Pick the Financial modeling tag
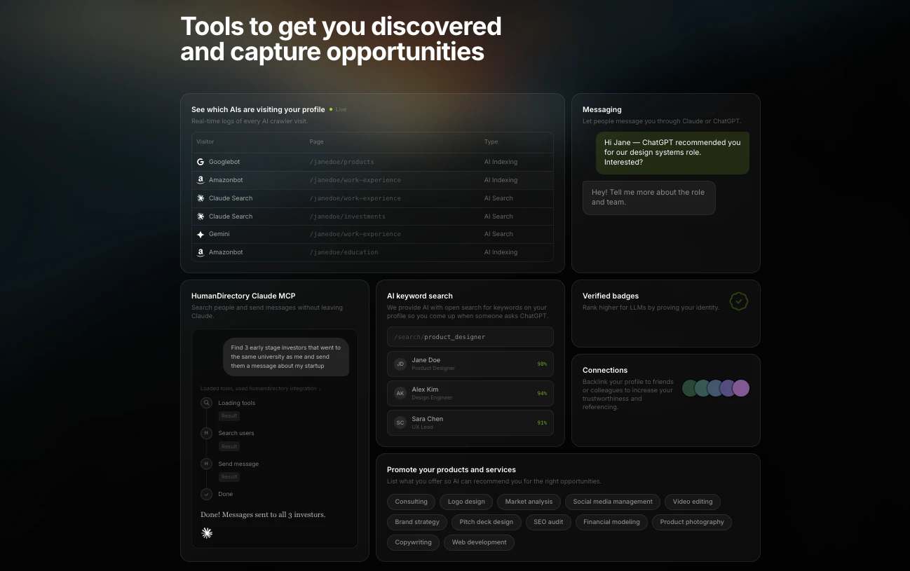 point(611,522)
